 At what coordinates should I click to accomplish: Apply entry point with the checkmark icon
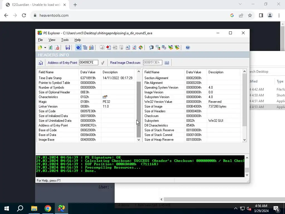pos(103,63)
